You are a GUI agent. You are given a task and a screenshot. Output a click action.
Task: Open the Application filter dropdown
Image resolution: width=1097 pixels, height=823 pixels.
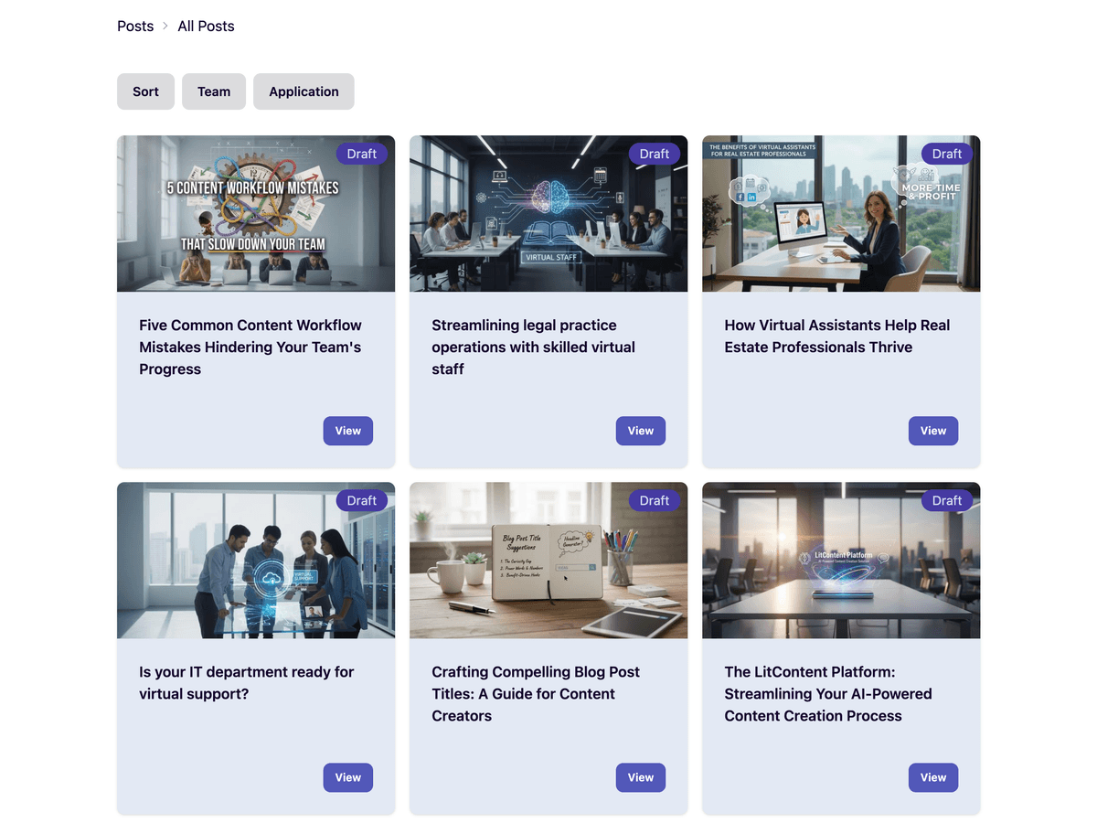point(304,91)
